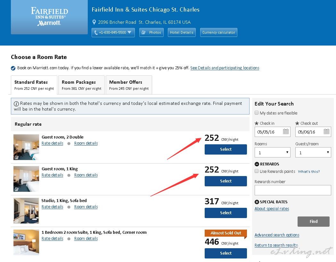Open See Details and participating locations link
The height and width of the screenshot is (262, 336).
(225, 68)
